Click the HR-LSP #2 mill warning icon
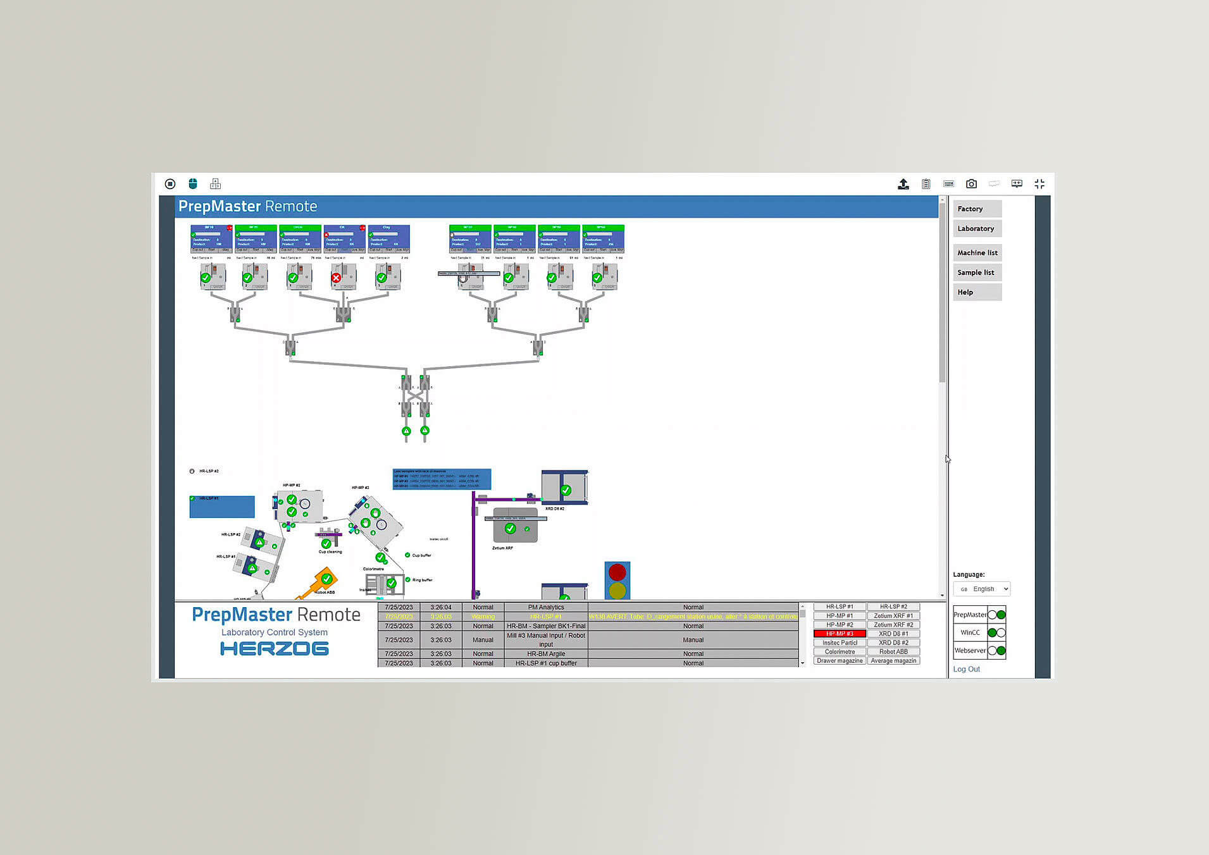The image size is (1209, 855). (259, 543)
